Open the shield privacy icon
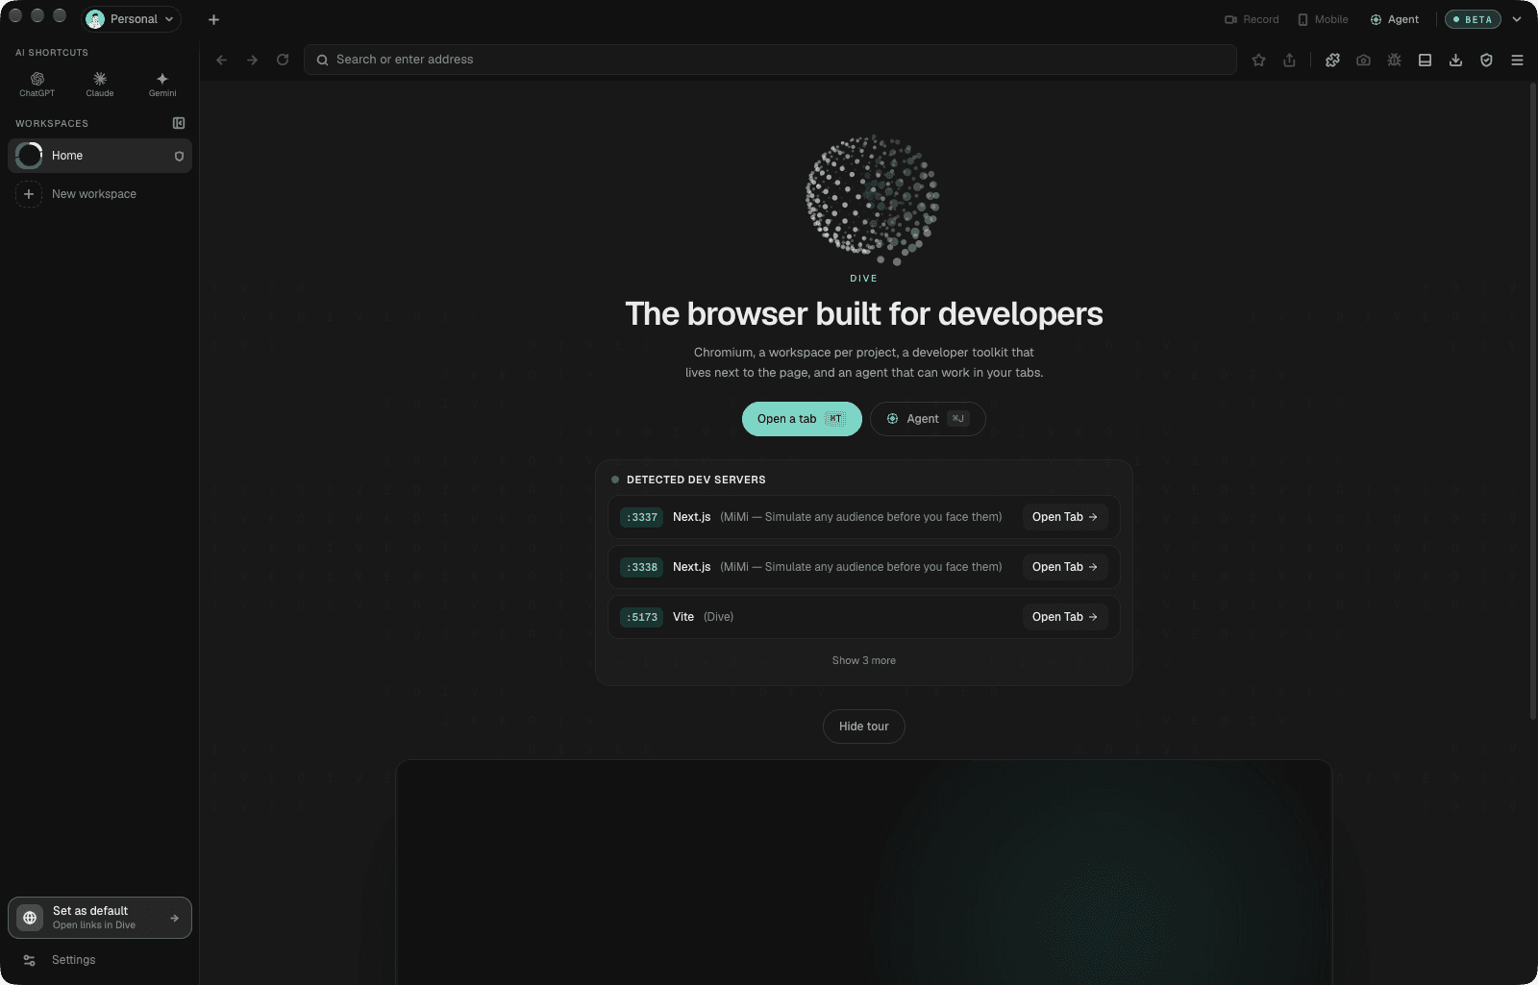Image resolution: width=1538 pixels, height=985 pixels. (1486, 60)
